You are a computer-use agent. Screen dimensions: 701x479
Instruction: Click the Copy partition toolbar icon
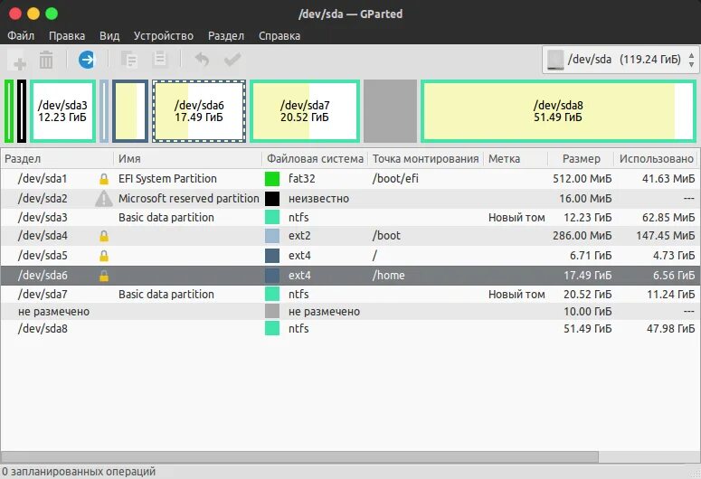tap(129, 60)
